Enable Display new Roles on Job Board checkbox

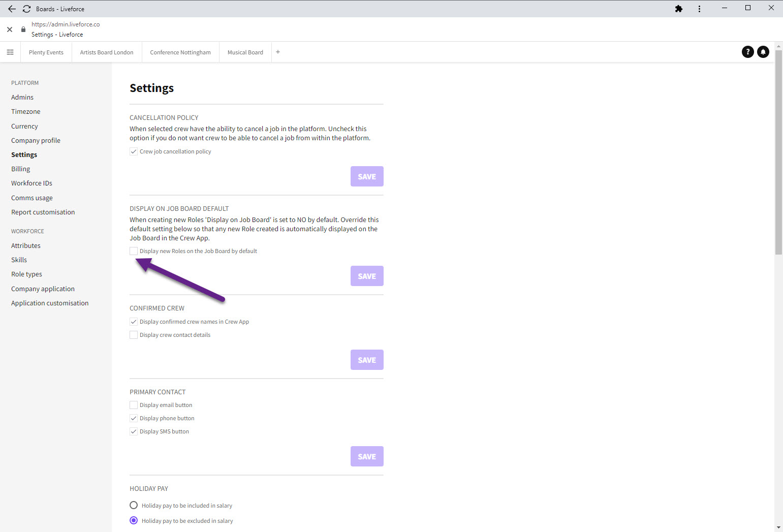click(134, 251)
